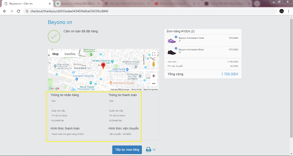Screen dimensions: 293x156
Task: Click the Đơn hàng #1004 (2) header
Action: point(181,31)
